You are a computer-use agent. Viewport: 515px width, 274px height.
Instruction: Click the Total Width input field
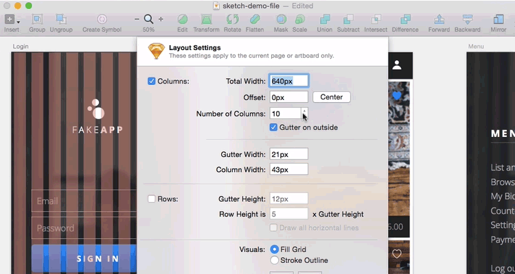click(x=289, y=81)
